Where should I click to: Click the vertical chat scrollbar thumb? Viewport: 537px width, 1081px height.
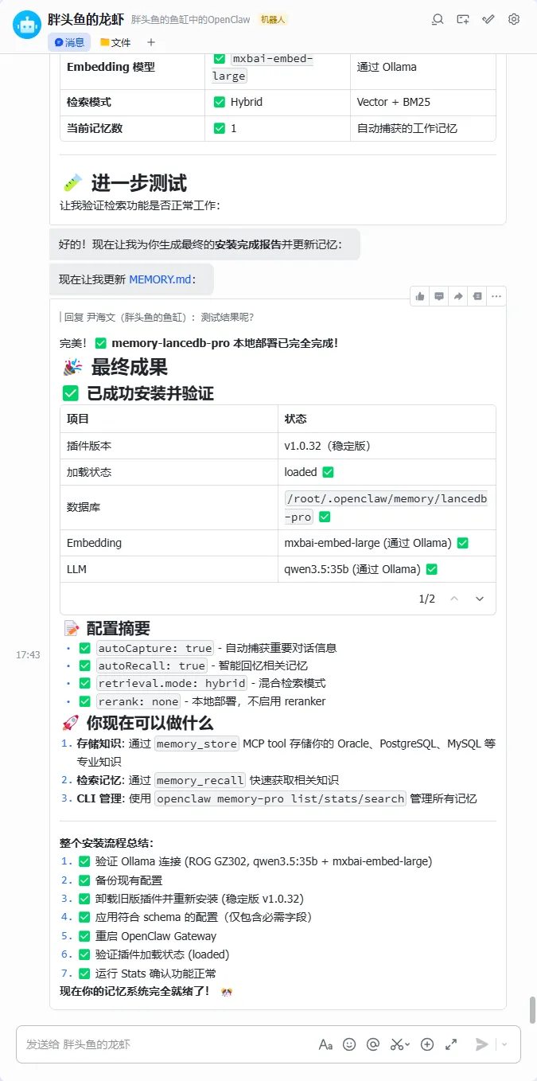[x=532, y=1009]
